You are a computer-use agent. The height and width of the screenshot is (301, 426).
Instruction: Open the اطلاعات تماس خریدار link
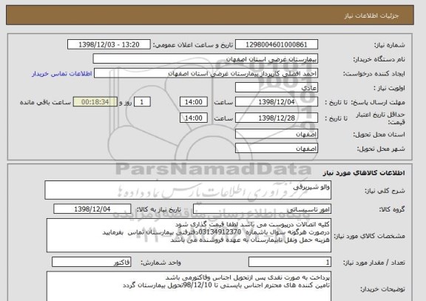(x=62, y=74)
